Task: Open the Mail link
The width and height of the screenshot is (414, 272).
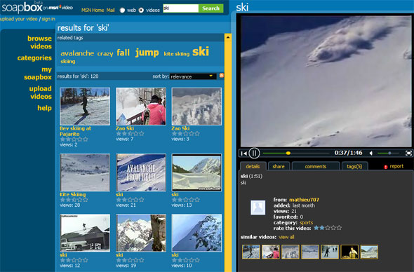Action: click(111, 11)
